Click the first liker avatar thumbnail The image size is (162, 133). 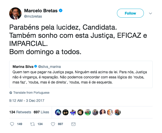pyautogui.click(x=58, y=112)
